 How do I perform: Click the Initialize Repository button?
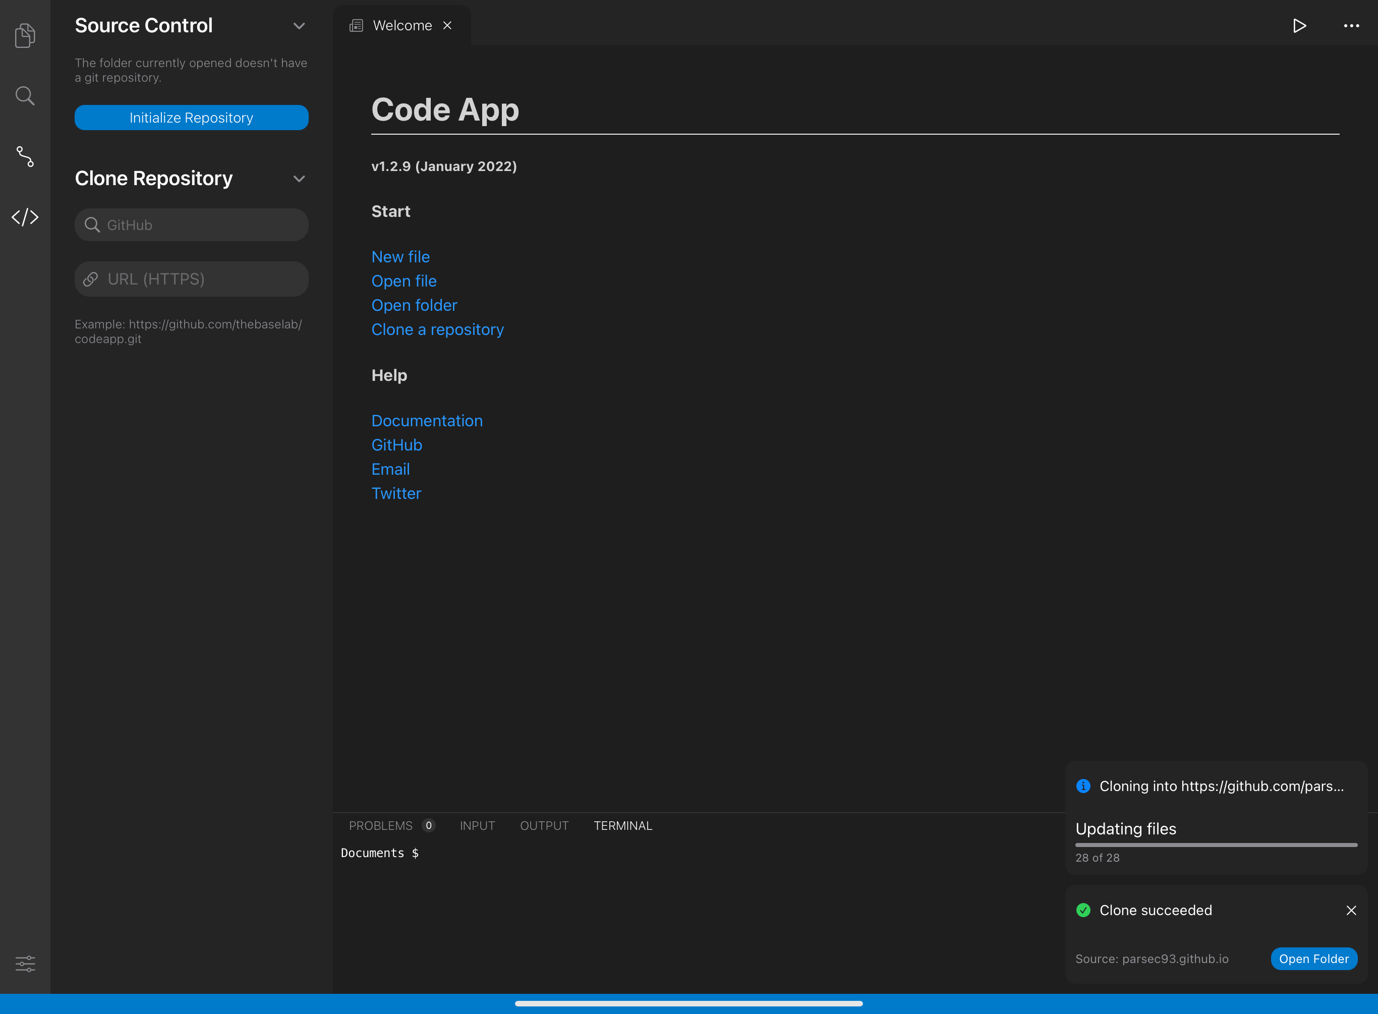192,117
